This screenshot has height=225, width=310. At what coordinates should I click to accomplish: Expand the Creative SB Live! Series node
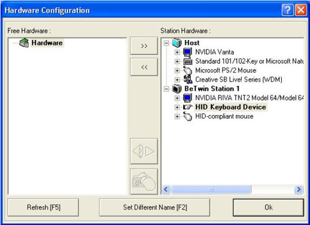tap(177, 80)
